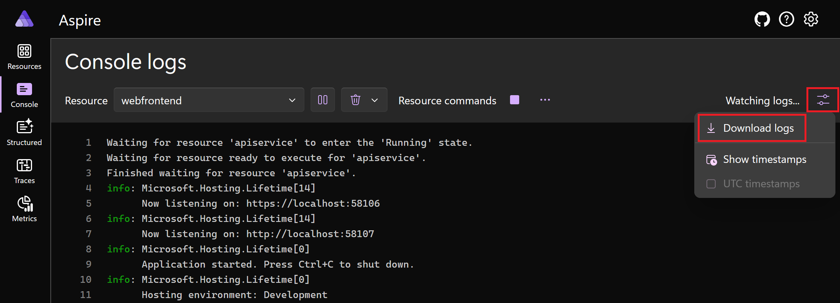Open the GitHub repository icon
840x303 pixels.
(x=762, y=19)
